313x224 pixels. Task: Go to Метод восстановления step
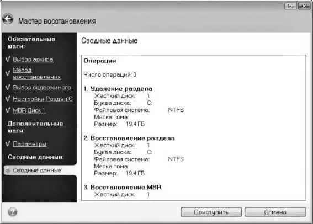coord(37,73)
